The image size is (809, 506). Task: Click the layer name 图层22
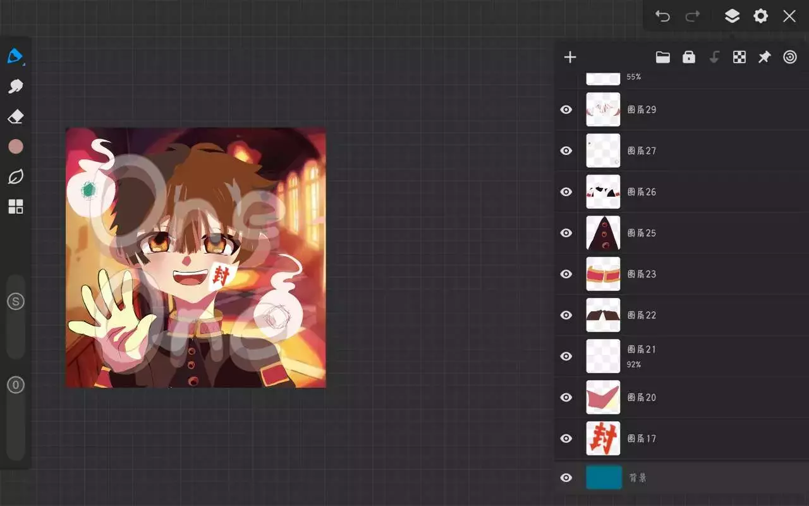[x=642, y=315]
